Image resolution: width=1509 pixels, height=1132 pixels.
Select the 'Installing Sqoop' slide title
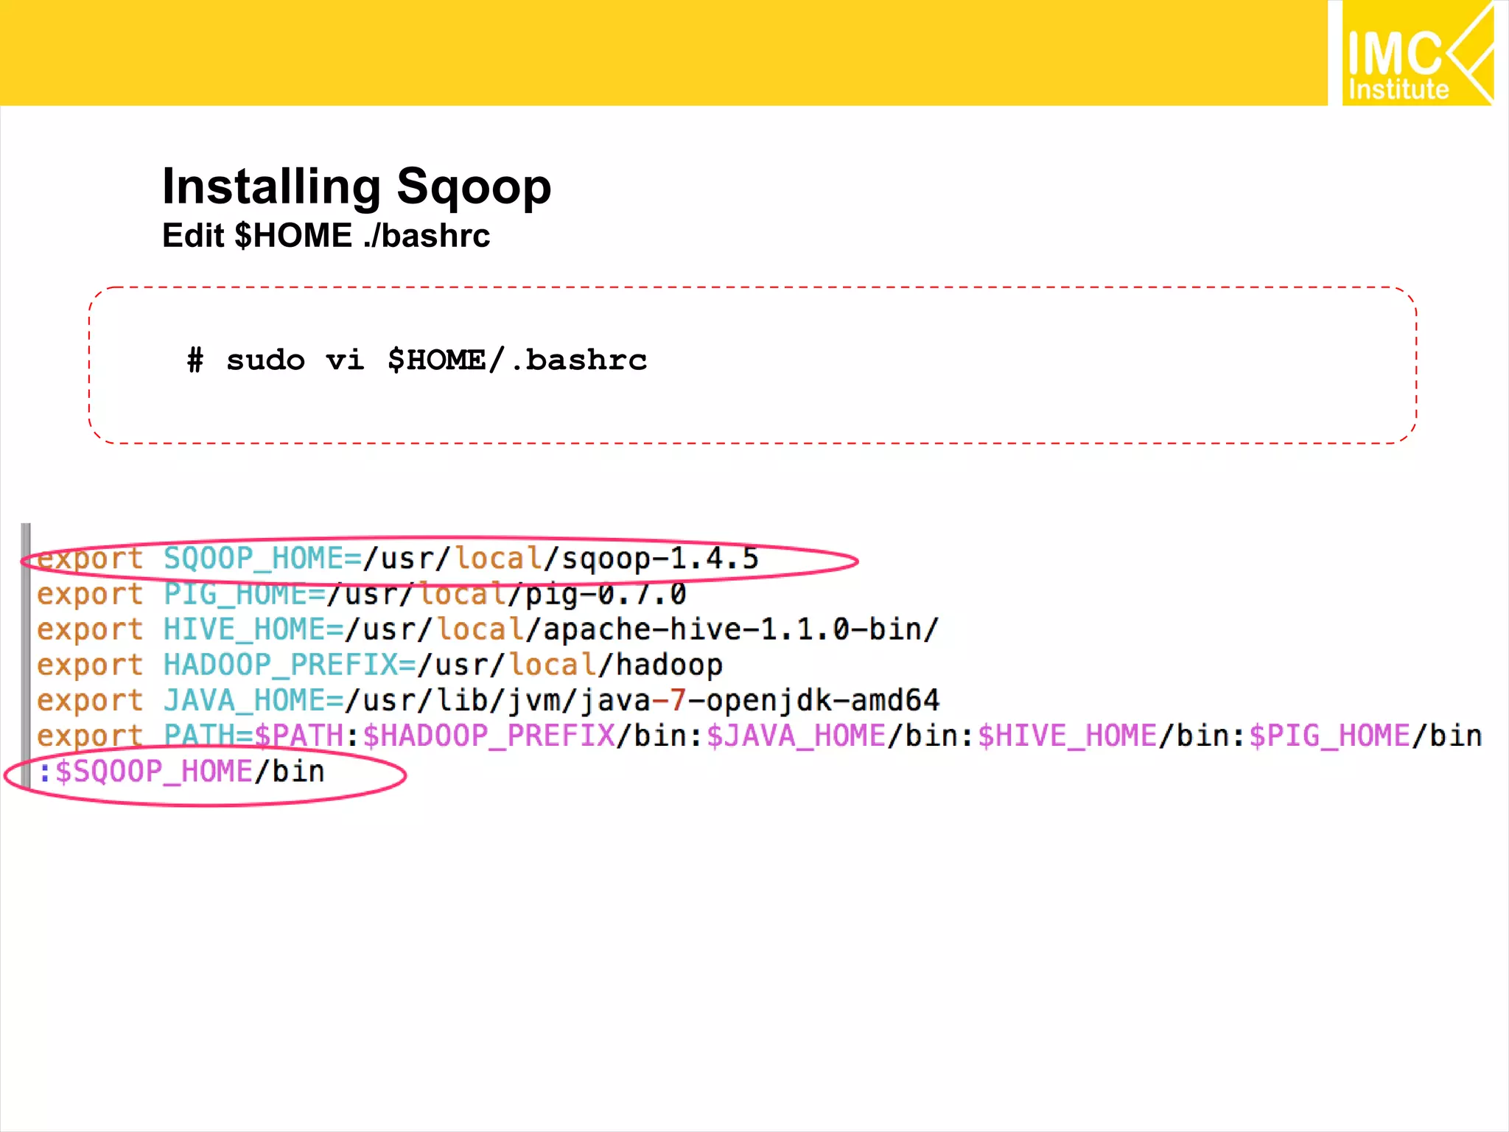point(357,187)
